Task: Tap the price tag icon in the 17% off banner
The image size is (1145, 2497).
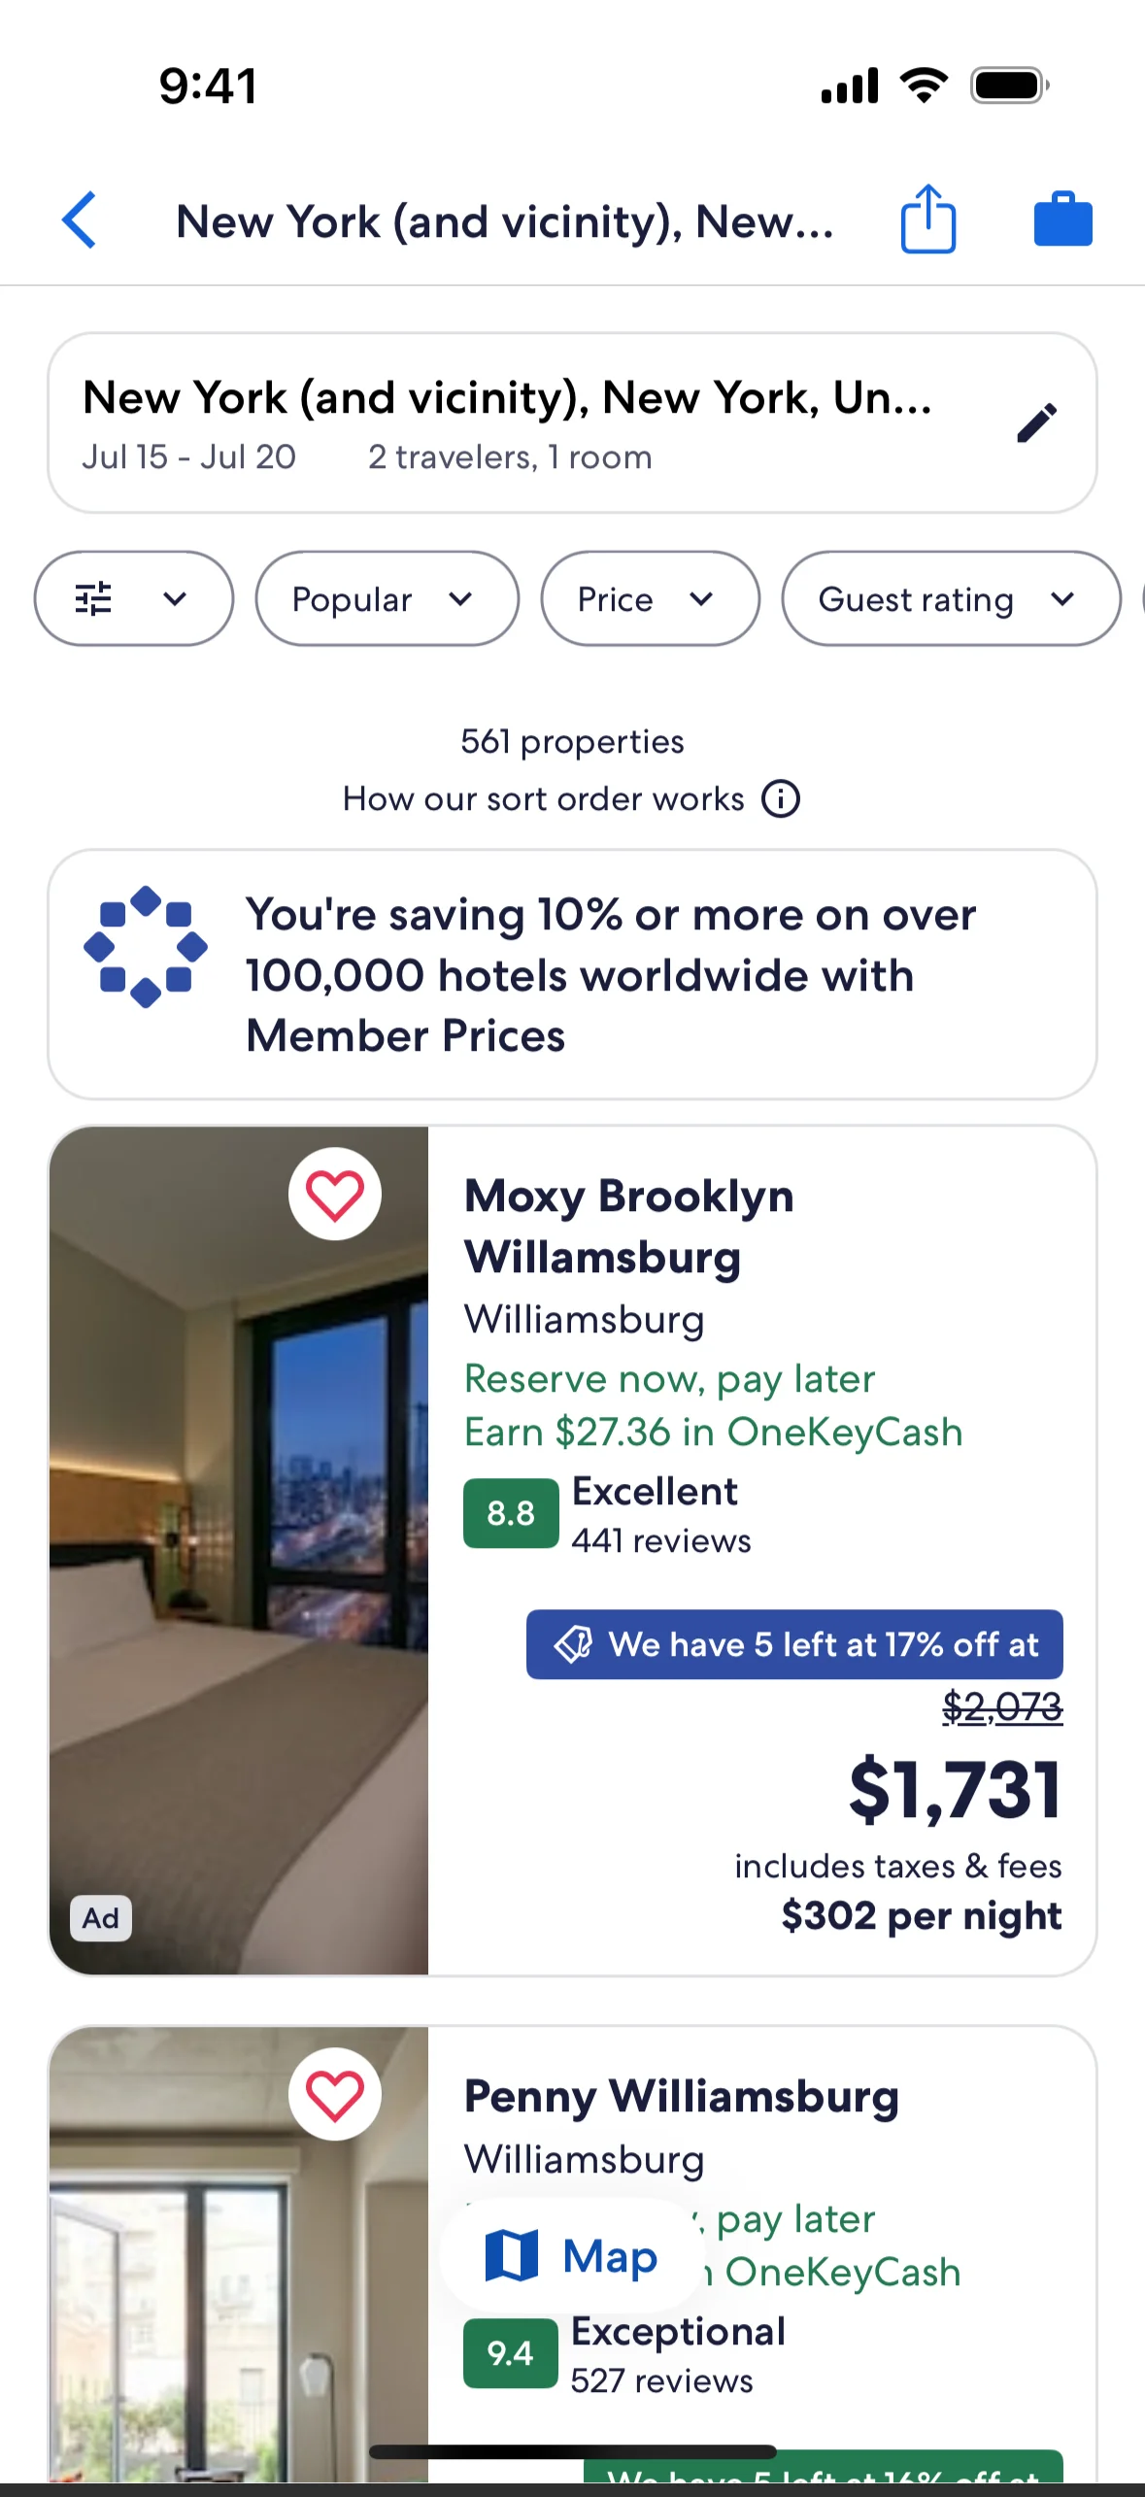Action: (573, 1644)
